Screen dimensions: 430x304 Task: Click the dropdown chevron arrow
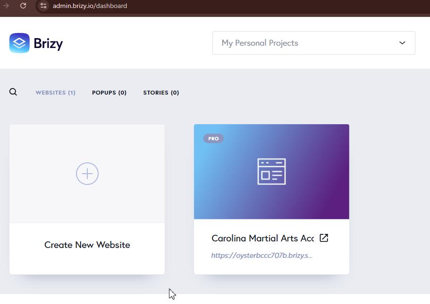click(402, 43)
